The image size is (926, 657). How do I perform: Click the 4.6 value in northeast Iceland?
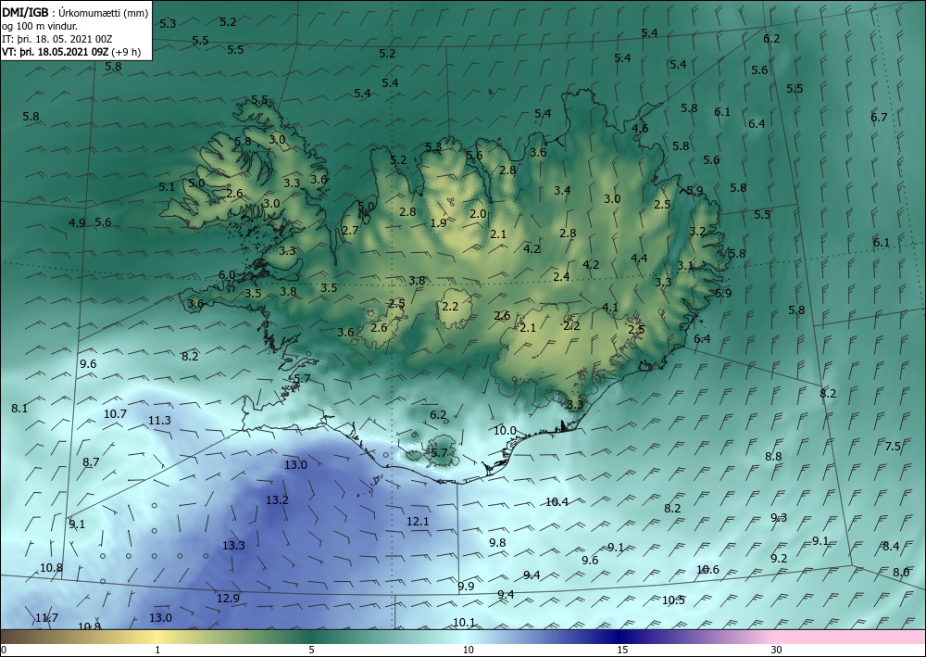(640, 128)
